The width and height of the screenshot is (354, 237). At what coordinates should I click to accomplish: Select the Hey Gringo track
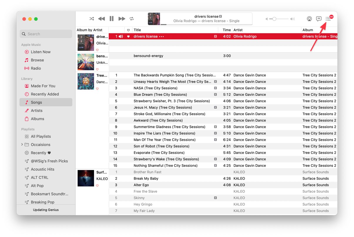(223, 204)
